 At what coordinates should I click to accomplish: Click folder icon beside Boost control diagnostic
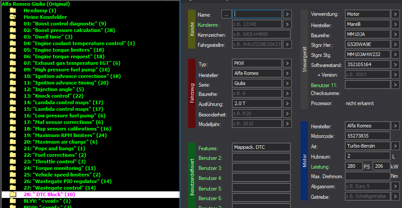click(13, 24)
